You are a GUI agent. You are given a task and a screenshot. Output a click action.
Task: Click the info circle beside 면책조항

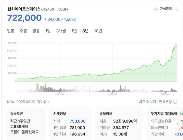point(175,102)
